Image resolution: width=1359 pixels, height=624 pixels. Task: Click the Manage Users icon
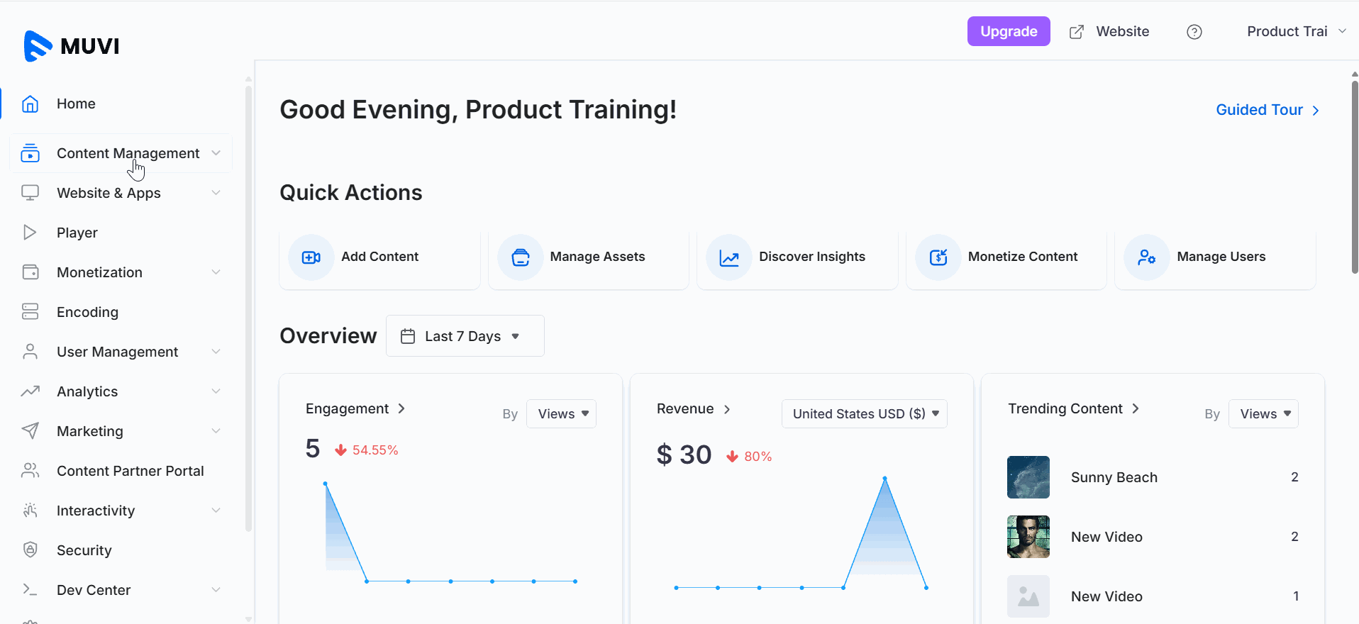coord(1146,257)
